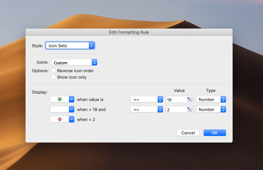Change second row Type from Number
The height and width of the screenshot is (170, 263).
tap(211, 110)
